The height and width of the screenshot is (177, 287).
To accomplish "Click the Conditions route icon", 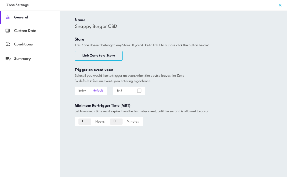I will tap(8, 44).
